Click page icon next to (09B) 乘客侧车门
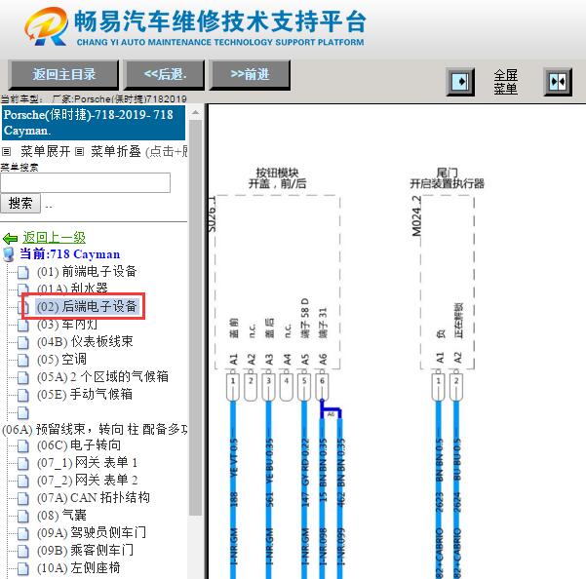This screenshot has width=586, height=579. point(22,552)
